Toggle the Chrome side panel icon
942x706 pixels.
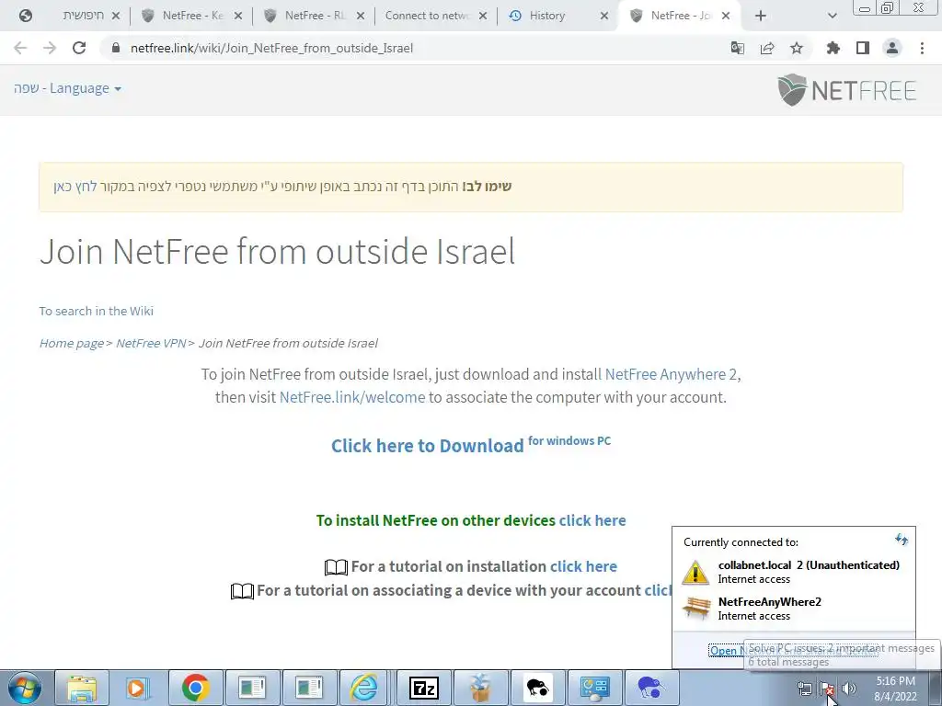point(863,48)
